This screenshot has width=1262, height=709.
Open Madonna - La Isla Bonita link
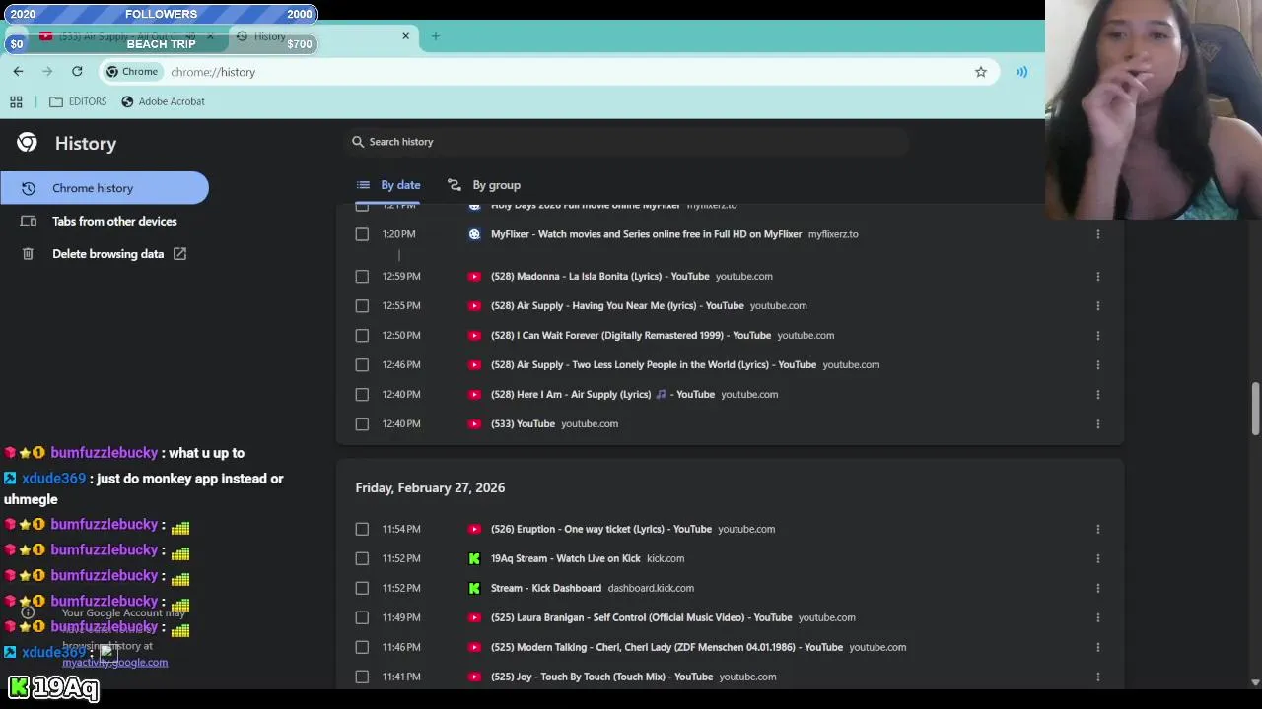599,277
